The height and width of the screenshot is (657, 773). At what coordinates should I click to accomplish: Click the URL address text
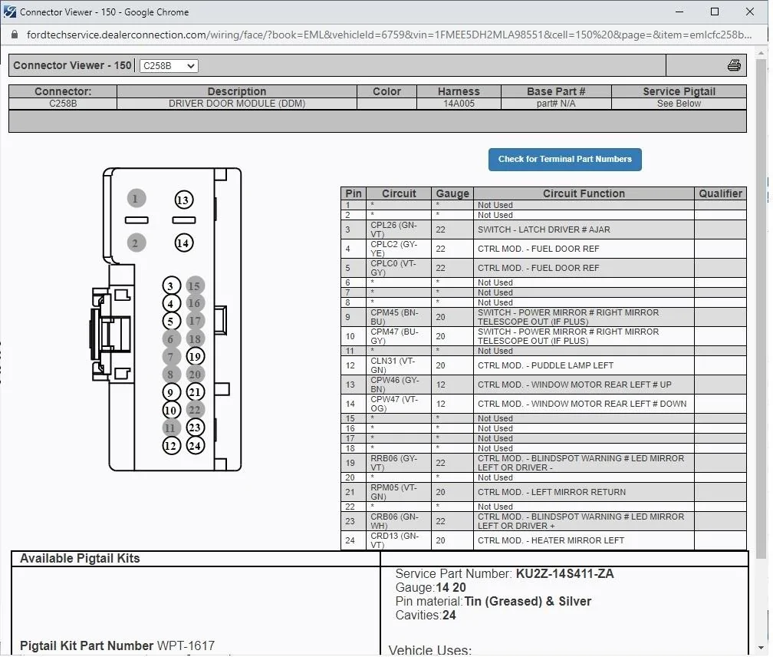(x=389, y=35)
